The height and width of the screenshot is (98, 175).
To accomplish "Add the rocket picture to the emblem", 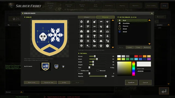I will 107,36.
